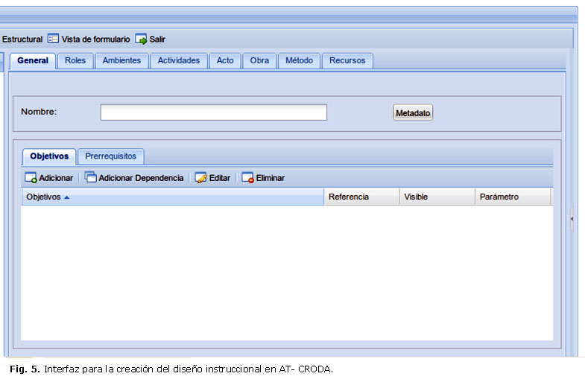Image resolution: width=585 pixels, height=388 pixels.
Task: Show the Prerrequisitos sub-tab
Action: click(x=111, y=156)
